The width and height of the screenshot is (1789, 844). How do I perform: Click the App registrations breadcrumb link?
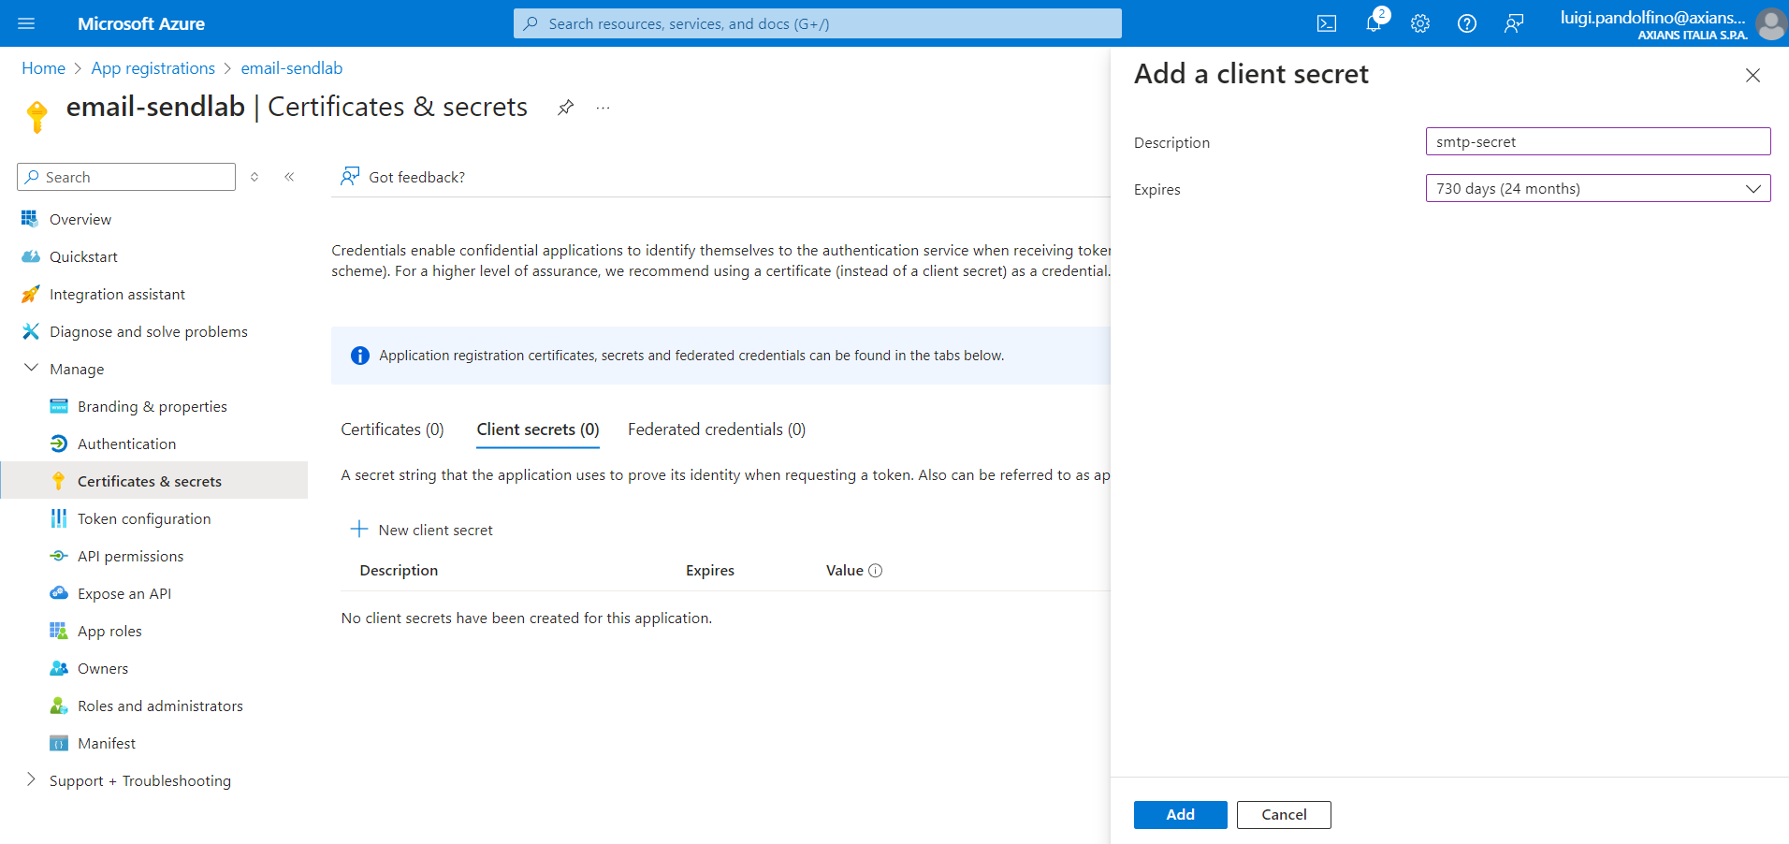point(153,68)
